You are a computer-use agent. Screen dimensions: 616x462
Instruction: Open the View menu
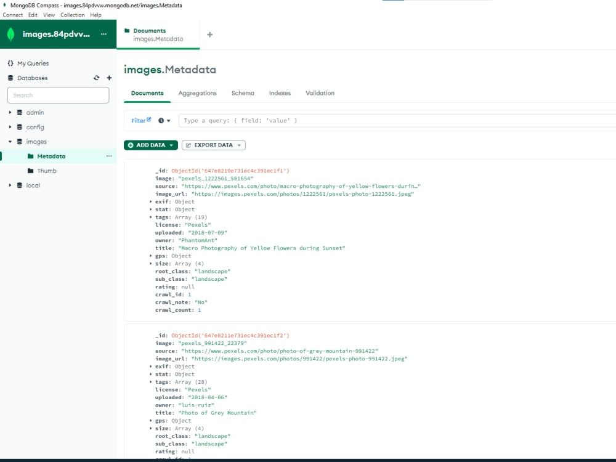pos(49,15)
